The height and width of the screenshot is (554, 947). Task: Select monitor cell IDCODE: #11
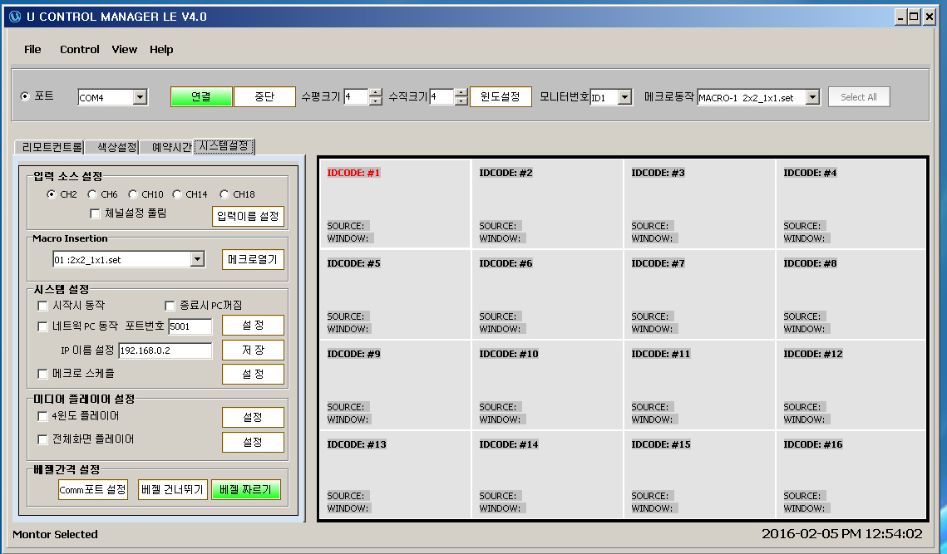(x=699, y=385)
